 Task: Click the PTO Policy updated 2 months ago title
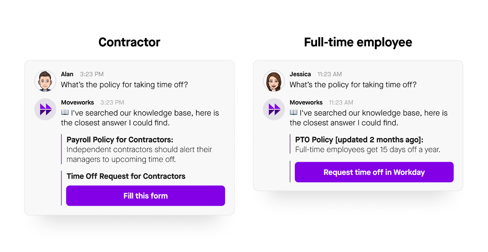click(x=359, y=140)
